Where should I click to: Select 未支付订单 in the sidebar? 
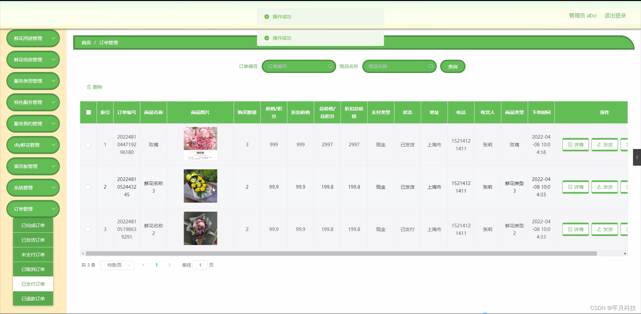point(33,254)
